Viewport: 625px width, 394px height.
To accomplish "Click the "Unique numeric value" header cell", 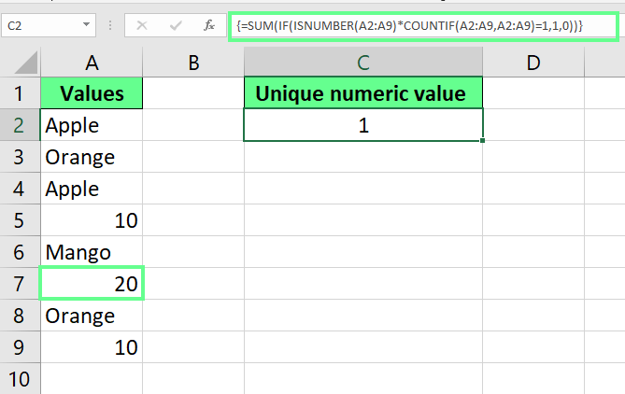I will tap(363, 94).
